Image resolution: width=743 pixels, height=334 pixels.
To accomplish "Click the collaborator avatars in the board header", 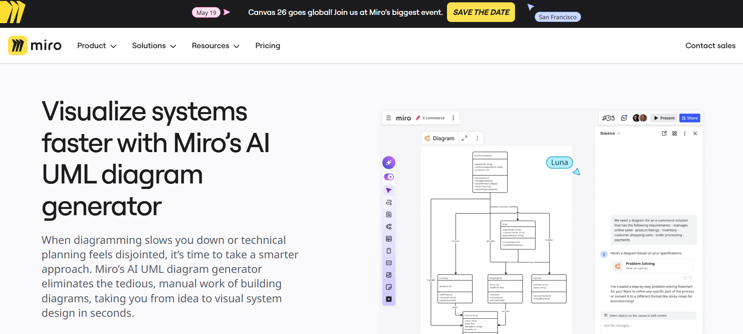I will tap(640, 118).
